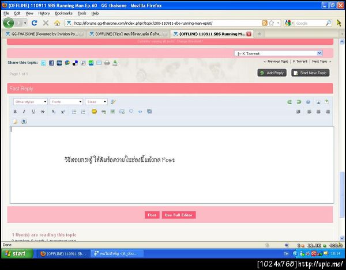Image resolution: width=346 pixels, height=270 pixels.
Task: Click the page vertical scrollbar thumb
Action: coord(342,194)
